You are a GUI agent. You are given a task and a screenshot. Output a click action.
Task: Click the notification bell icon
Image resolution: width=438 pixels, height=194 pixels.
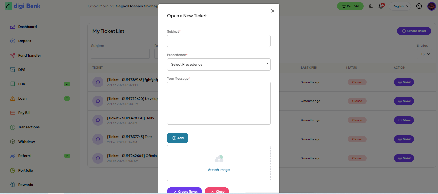[381, 6]
